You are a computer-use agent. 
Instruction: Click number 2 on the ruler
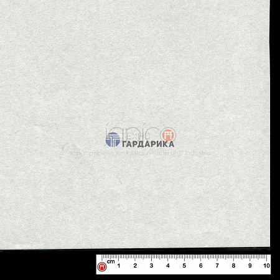[135, 266]
